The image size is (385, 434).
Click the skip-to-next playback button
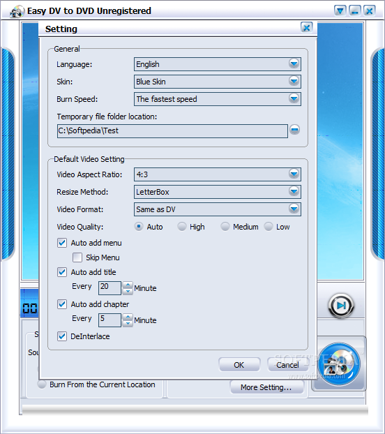[x=341, y=306]
